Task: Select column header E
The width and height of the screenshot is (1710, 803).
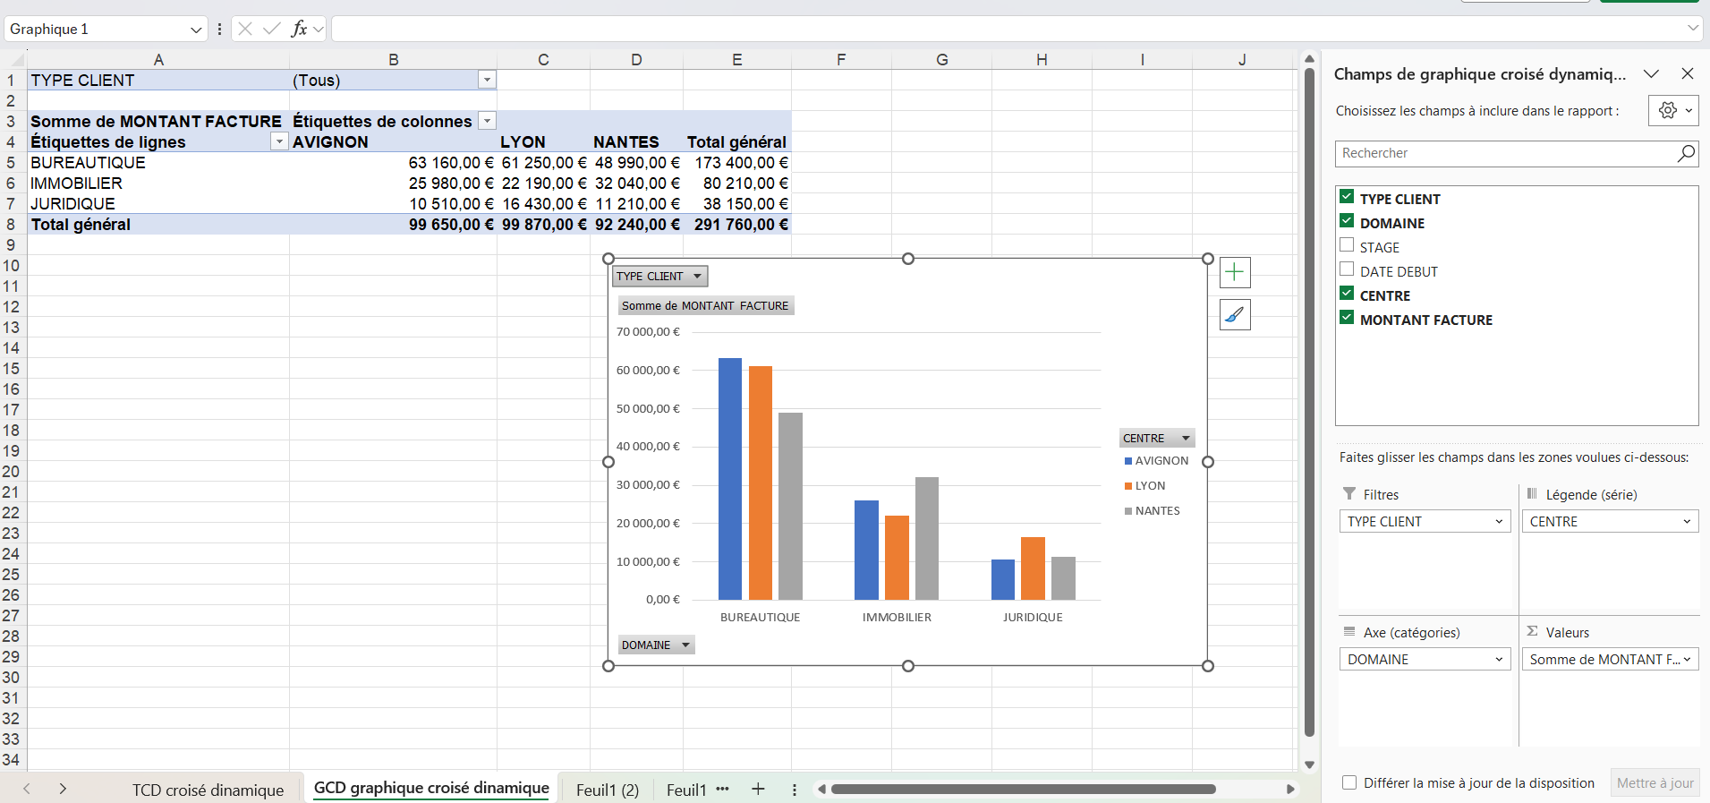Action: (x=736, y=60)
